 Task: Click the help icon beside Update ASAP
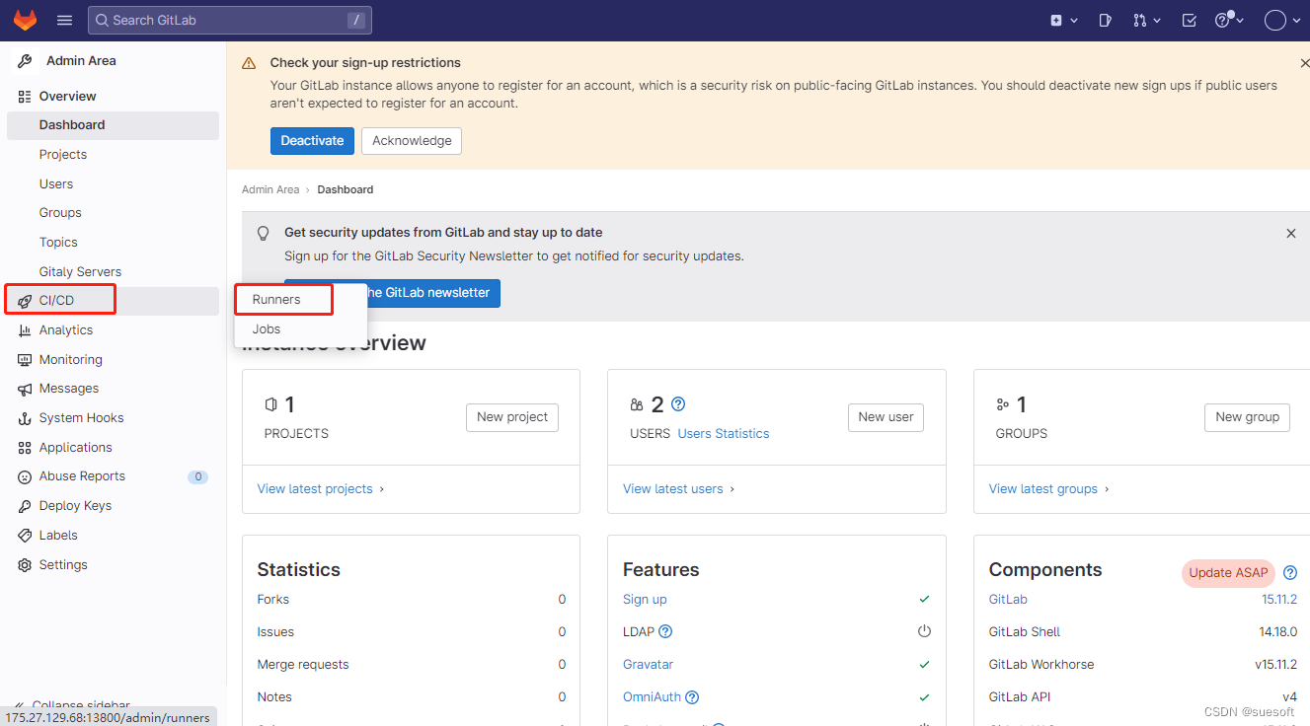1290,573
